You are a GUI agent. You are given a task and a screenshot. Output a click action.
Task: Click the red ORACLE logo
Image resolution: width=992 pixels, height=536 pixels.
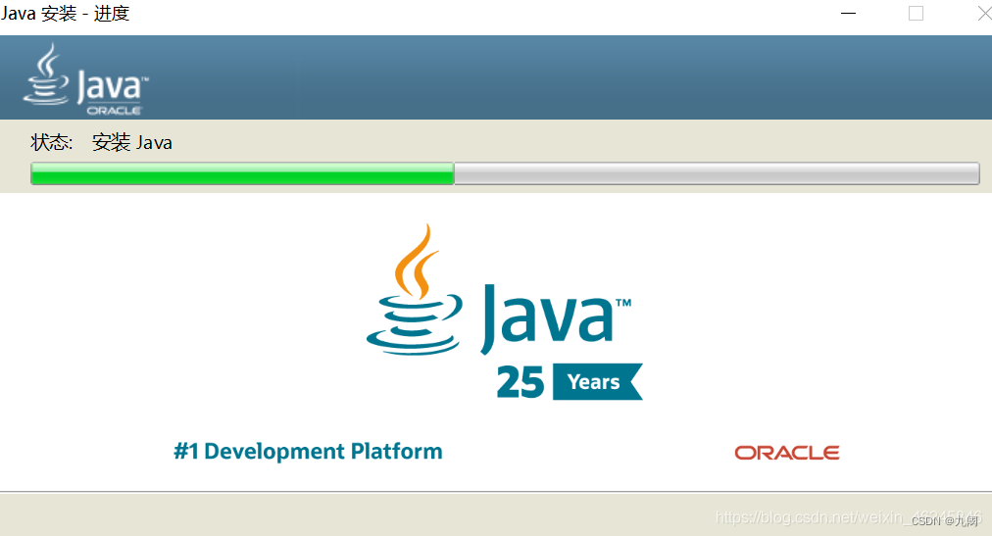click(x=787, y=453)
